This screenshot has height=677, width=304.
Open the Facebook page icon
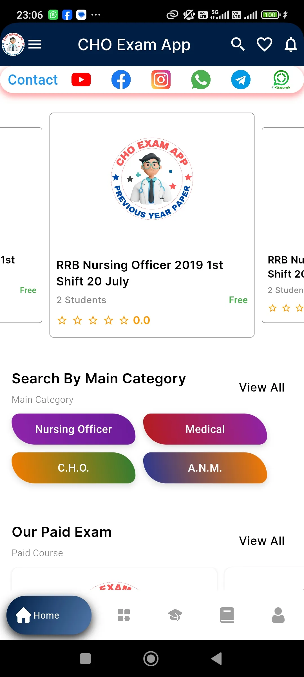click(121, 80)
